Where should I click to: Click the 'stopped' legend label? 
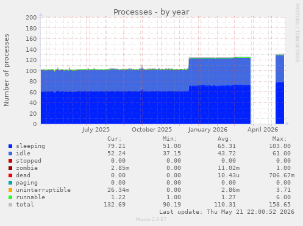click(29, 161)
